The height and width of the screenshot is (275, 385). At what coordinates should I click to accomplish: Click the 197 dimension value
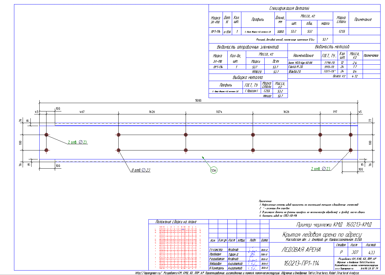[x=335, y=112]
